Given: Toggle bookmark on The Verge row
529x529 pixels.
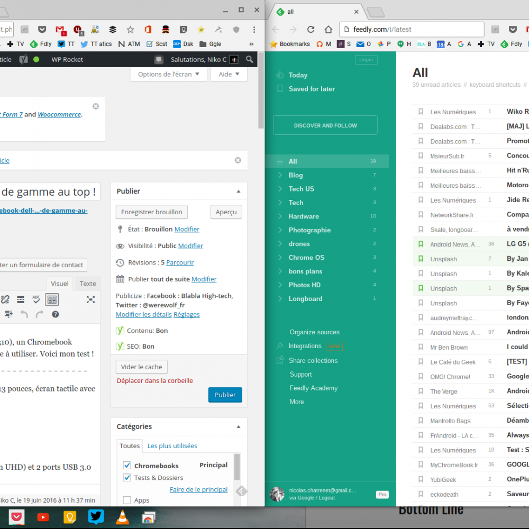Looking at the screenshot, I should click(x=421, y=391).
